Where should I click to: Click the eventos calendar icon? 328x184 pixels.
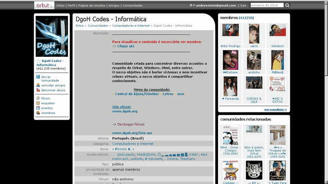click(38, 108)
